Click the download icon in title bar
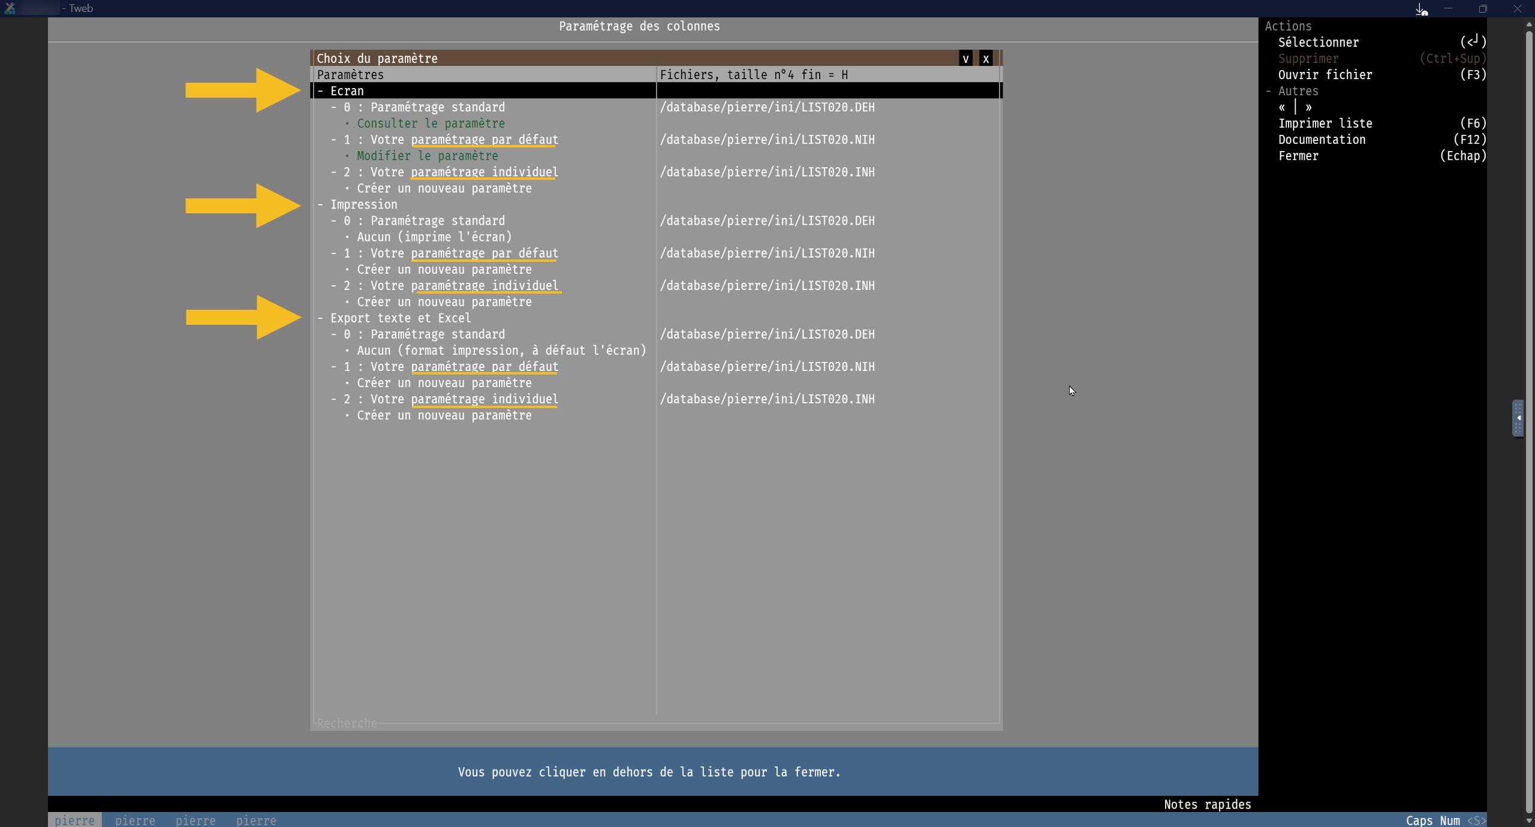This screenshot has height=827, width=1535. [1421, 9]
